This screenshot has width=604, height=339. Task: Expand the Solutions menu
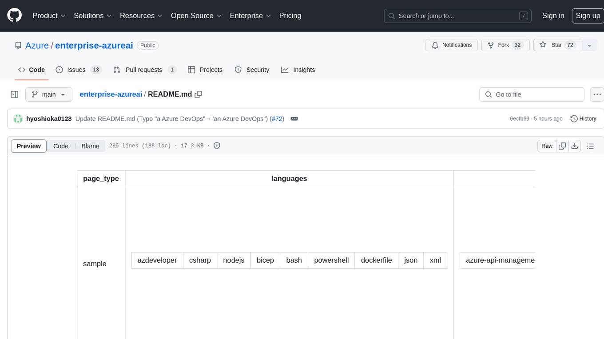pyautogui.click(x=92, y=16)
